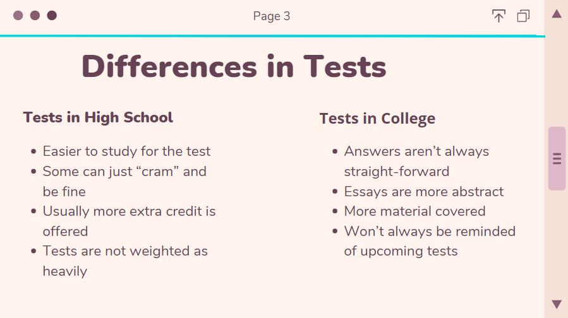
Task: Click the duplicate page icon
Action: [523, 16]
